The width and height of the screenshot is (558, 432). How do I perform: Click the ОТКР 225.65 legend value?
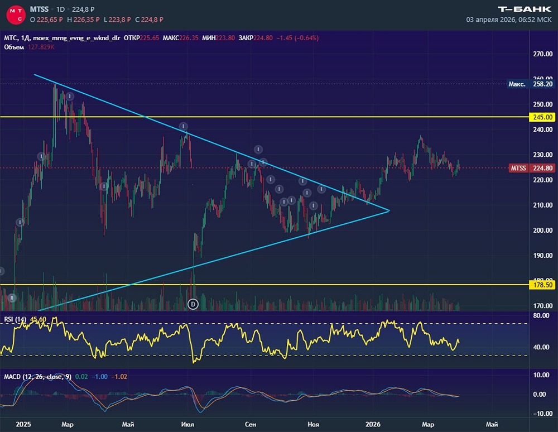141,38
